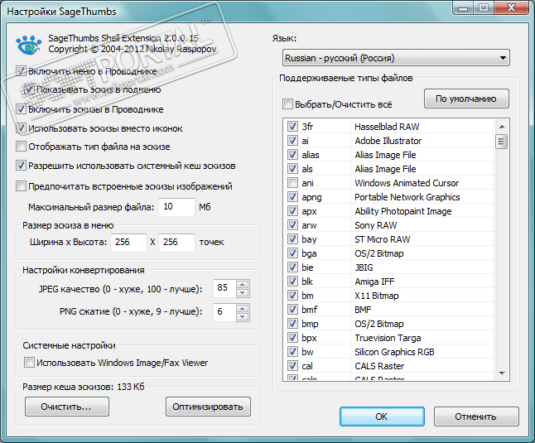Select 'Hasselblad RAW' description text
Image resolution: width=535 pixels, height=443 pixels.
tap(387, 127)
